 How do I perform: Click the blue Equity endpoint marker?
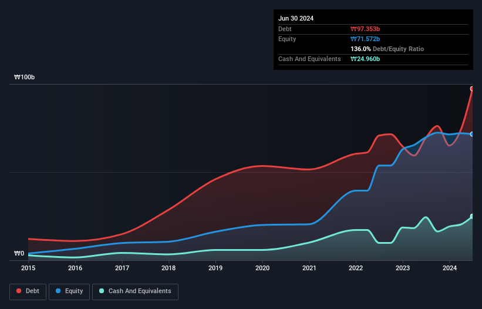(472, 134)
